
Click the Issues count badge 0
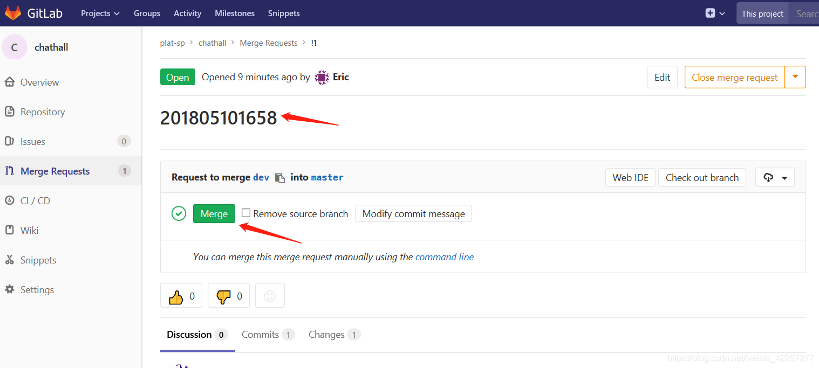point(124,141)
